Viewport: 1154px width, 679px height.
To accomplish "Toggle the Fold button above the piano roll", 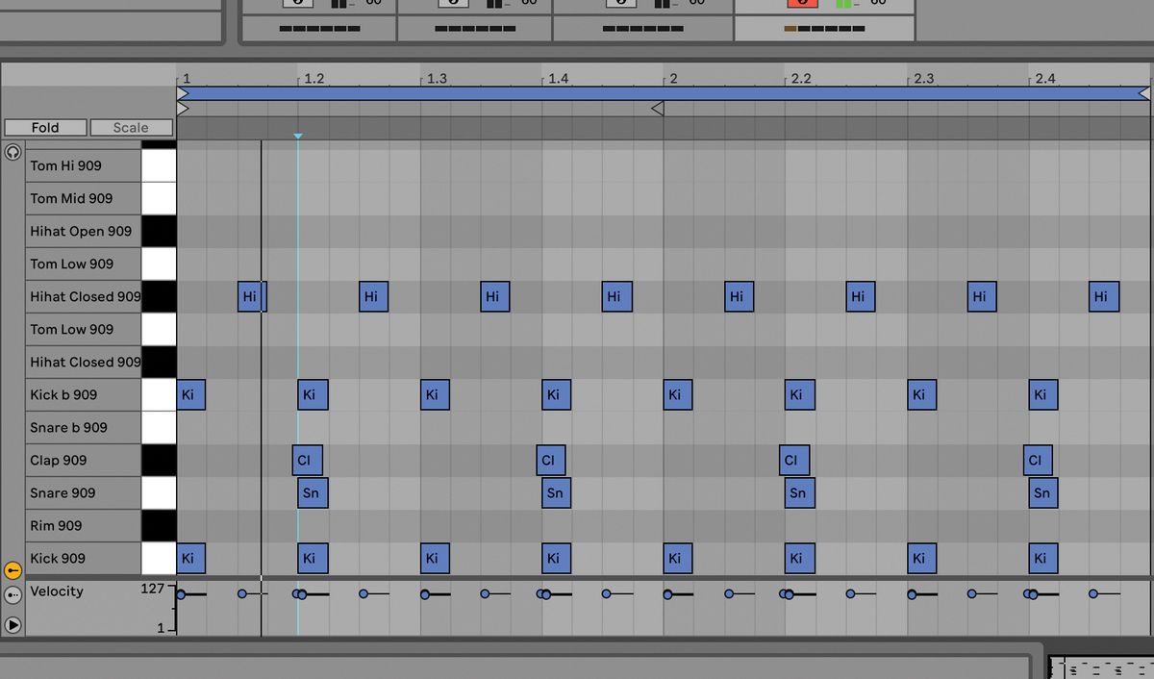I will tap(44, 127).
